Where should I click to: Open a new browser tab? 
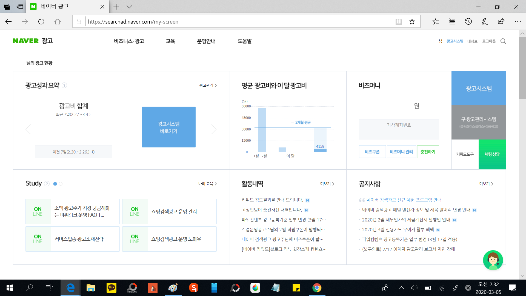point(116,7)
